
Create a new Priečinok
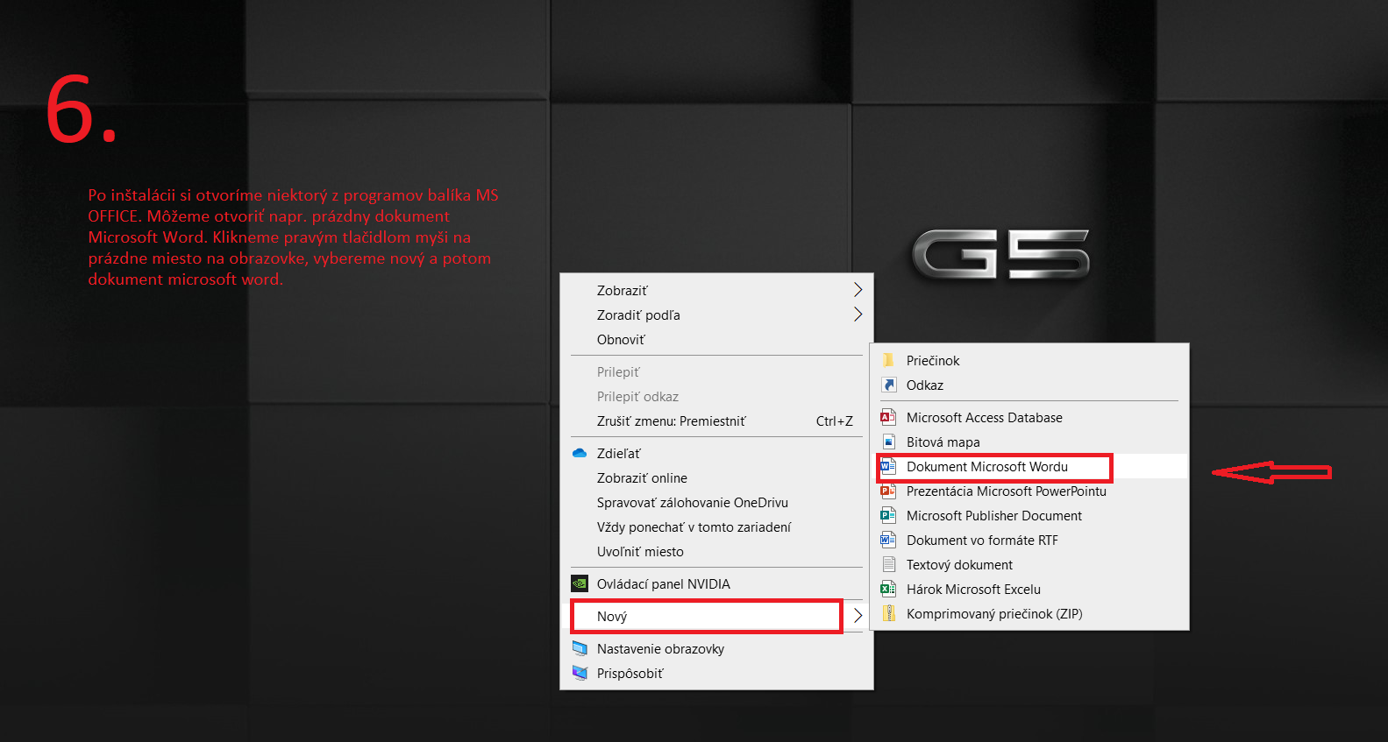tap(1029, 360)
